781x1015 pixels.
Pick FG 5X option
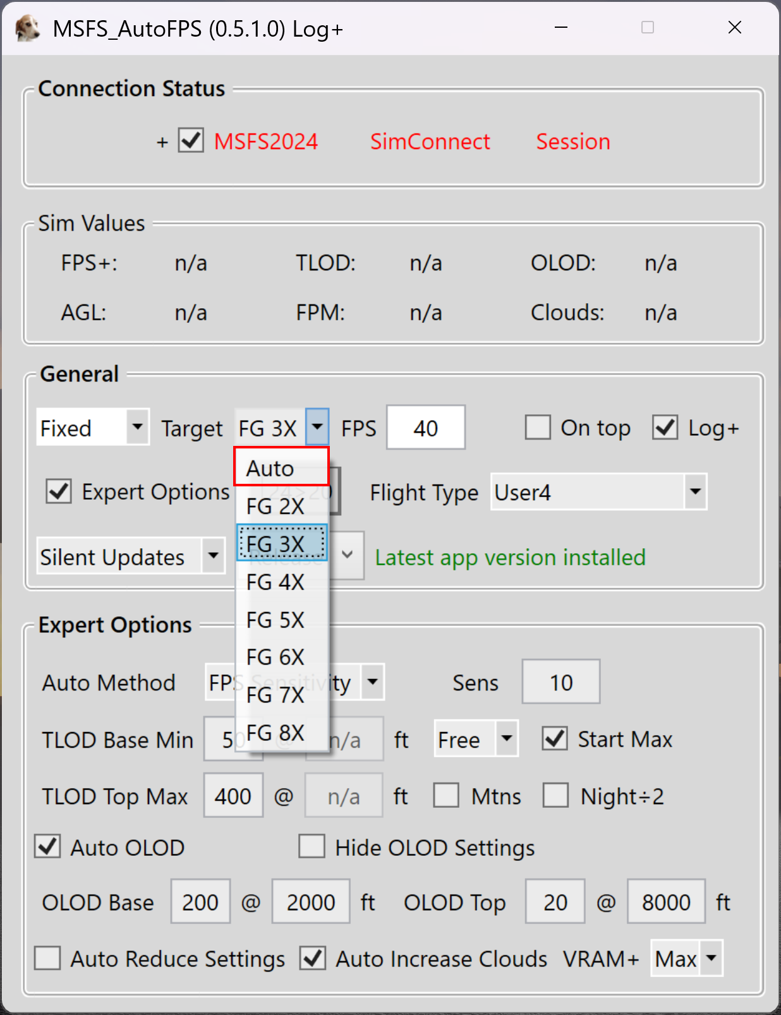click(x=282, y=619)
